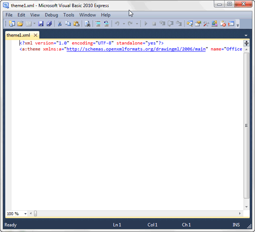This screenshot has height=232, width=255.
Task: Click the toolbar grip handle
Action: 6,24
